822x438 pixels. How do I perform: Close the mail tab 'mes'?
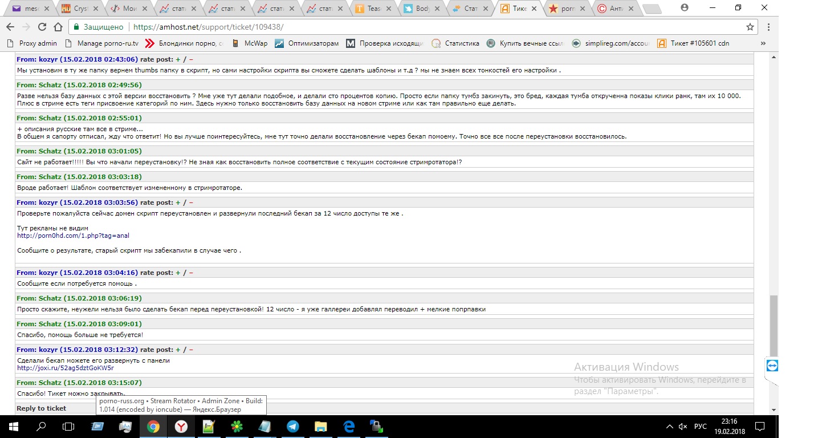point(47,9)
